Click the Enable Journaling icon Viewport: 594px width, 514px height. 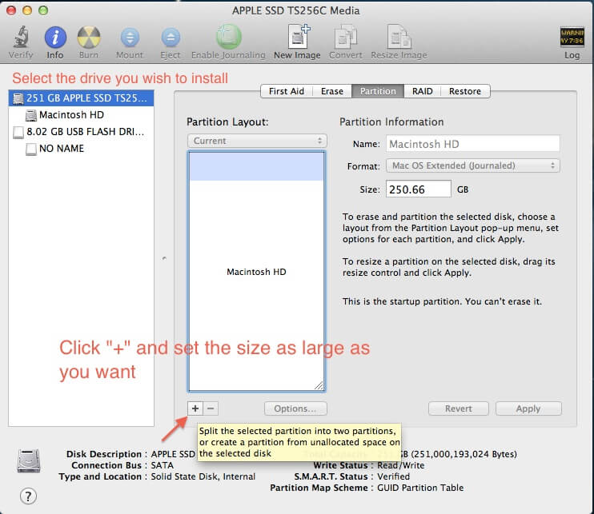pyautogui.click(x=228, y=37)
